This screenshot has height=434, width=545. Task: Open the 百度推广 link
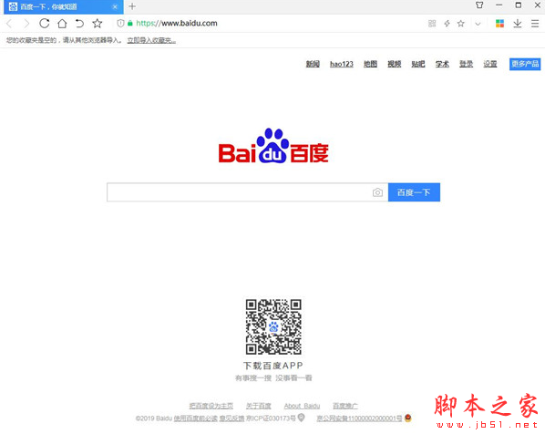pos(345,406)
